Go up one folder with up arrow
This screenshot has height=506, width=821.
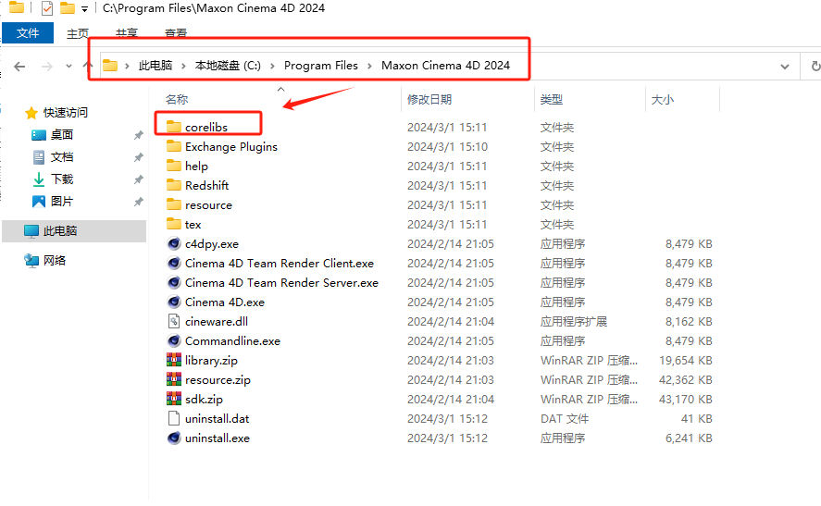point(88,66)
